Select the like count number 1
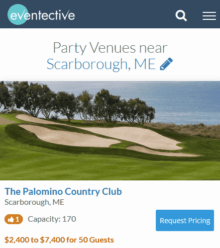This screenshot has height=248, width=220. 17,219
